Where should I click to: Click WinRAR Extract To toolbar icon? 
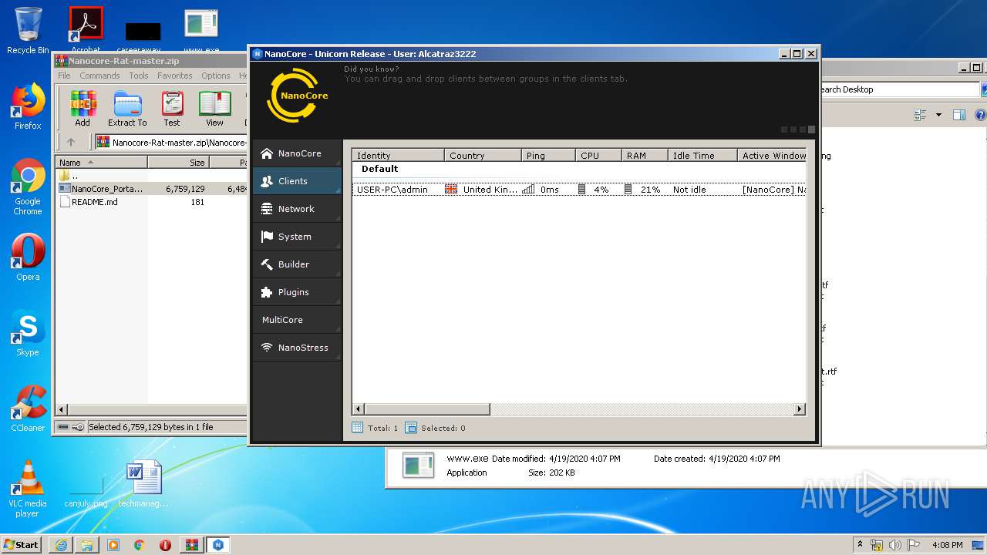pyautogui.click(x=127, y=109)
